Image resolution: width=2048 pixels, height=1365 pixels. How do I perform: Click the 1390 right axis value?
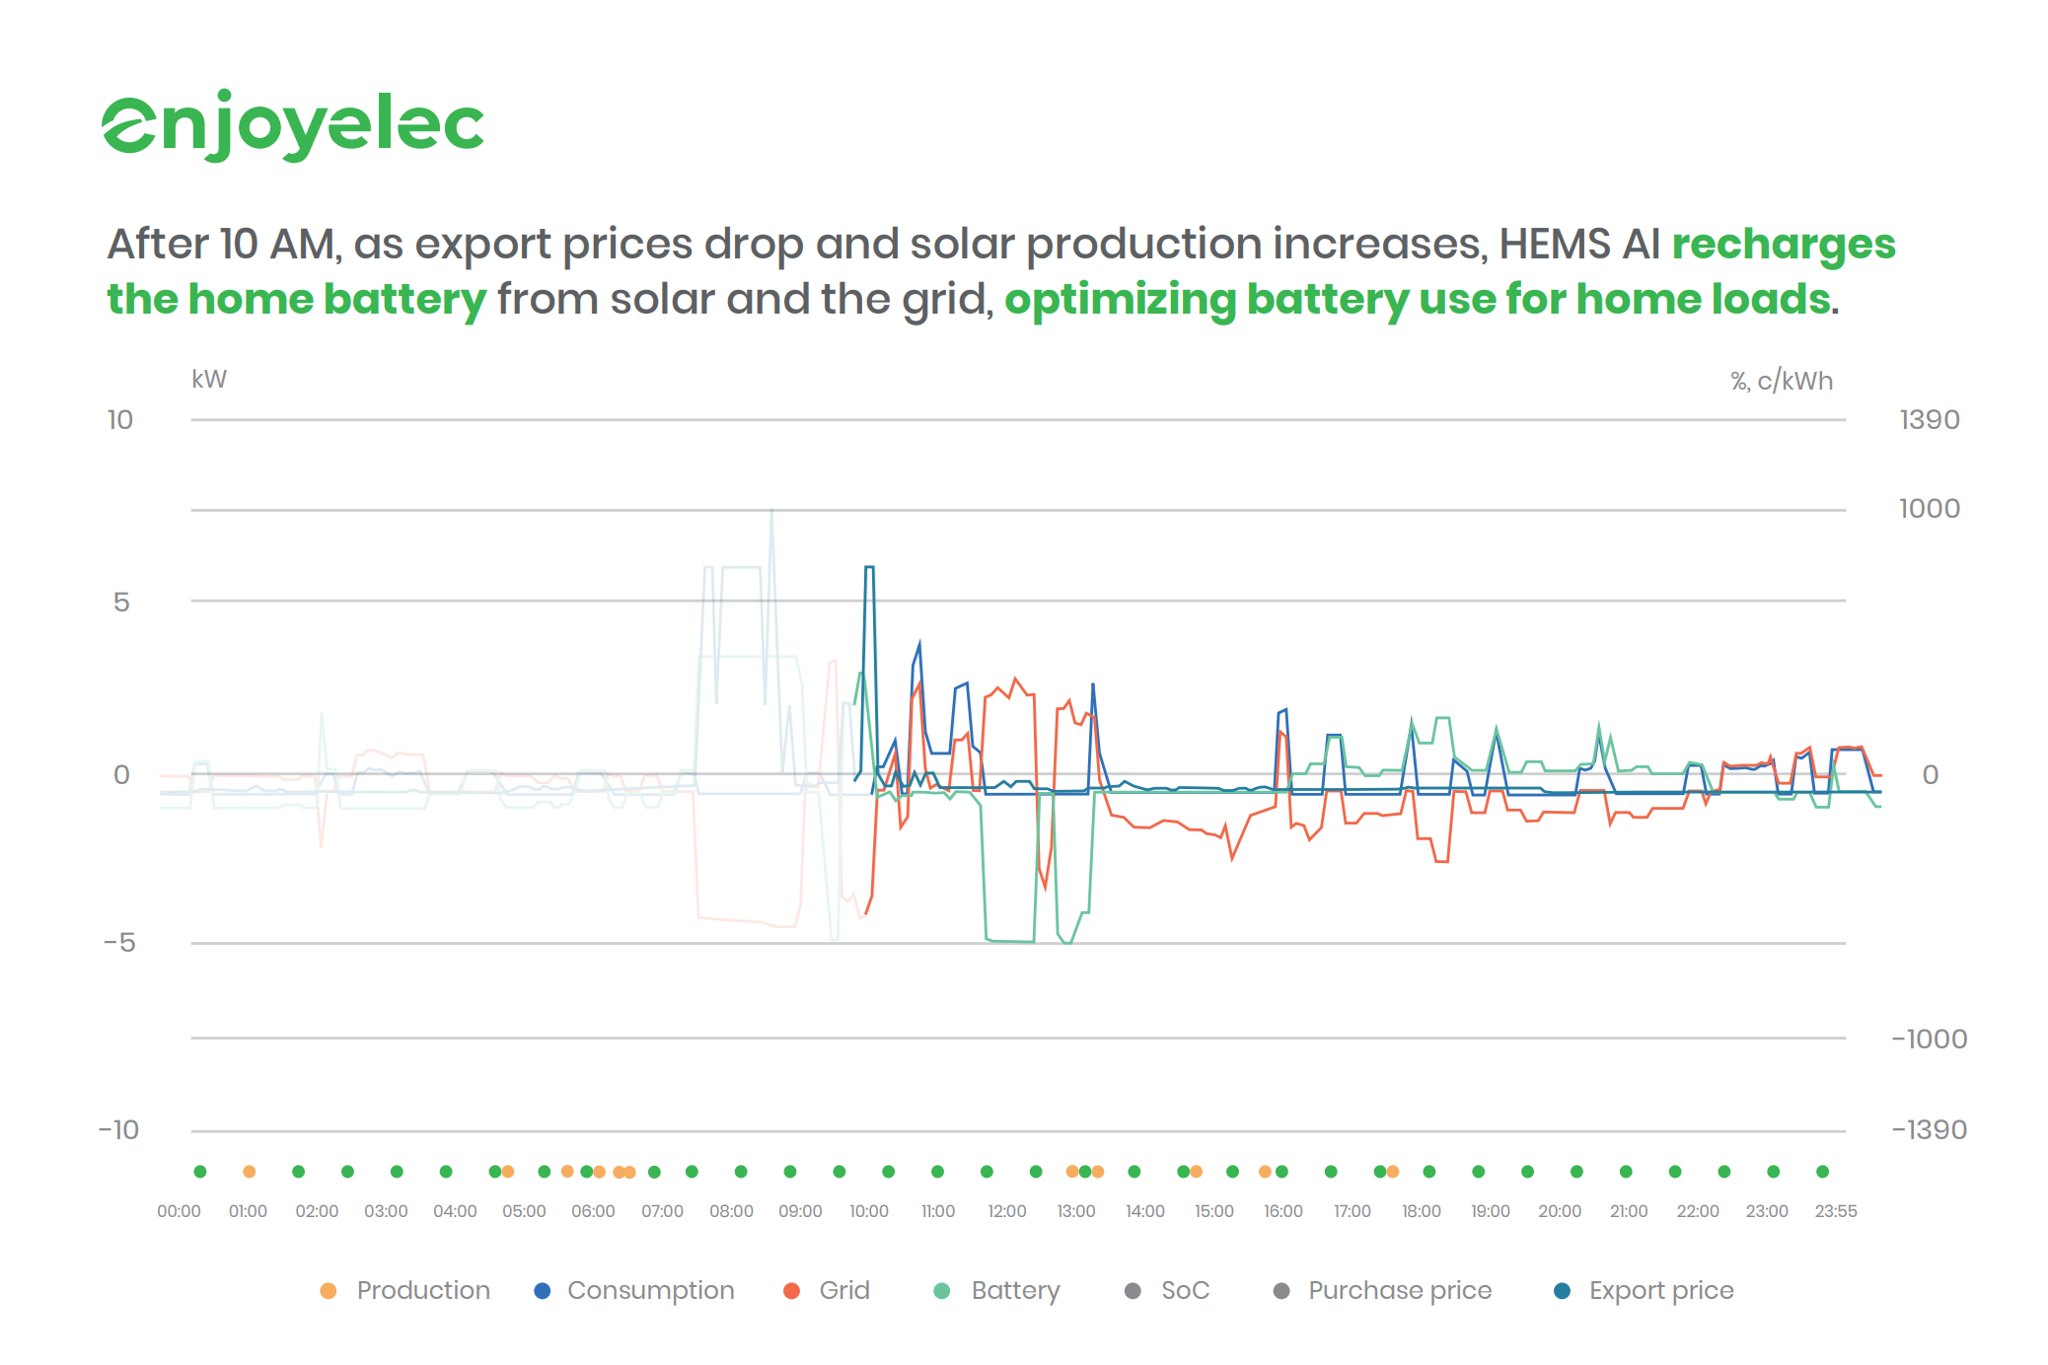click(1929, 420)
